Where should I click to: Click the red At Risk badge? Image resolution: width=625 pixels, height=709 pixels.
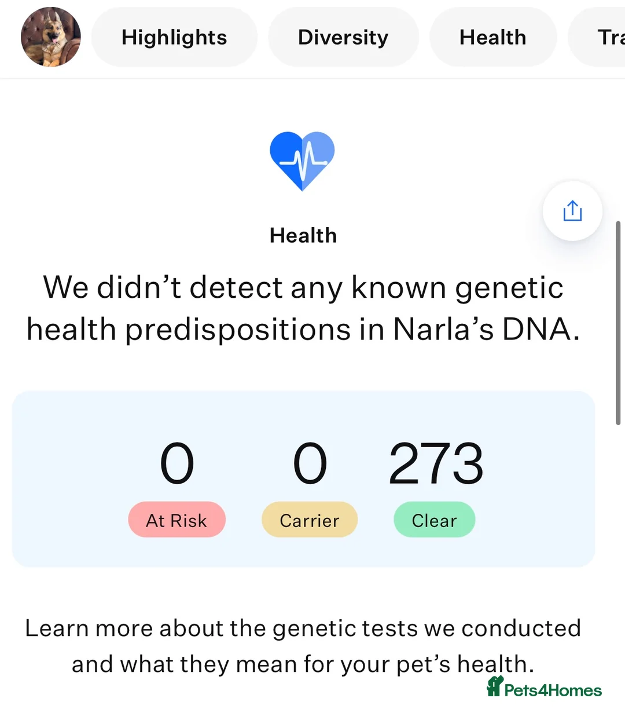177,520
